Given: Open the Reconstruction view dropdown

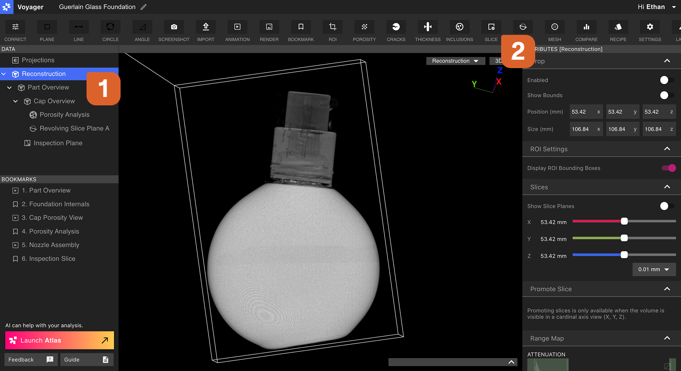Looking at the screenshot, I should (x=455, y=61).
